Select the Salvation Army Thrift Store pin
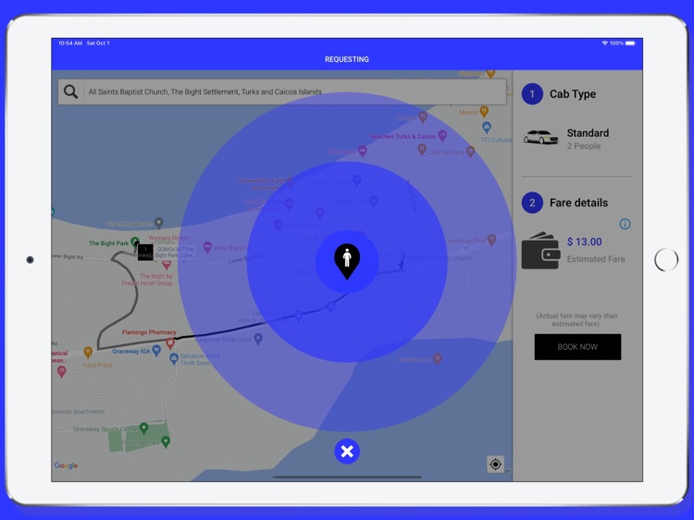The image size is (694, 520). [174, 358]
